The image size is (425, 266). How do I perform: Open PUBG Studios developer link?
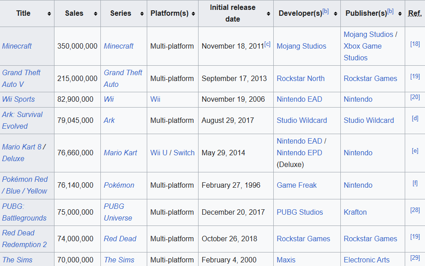click(300, 212)
